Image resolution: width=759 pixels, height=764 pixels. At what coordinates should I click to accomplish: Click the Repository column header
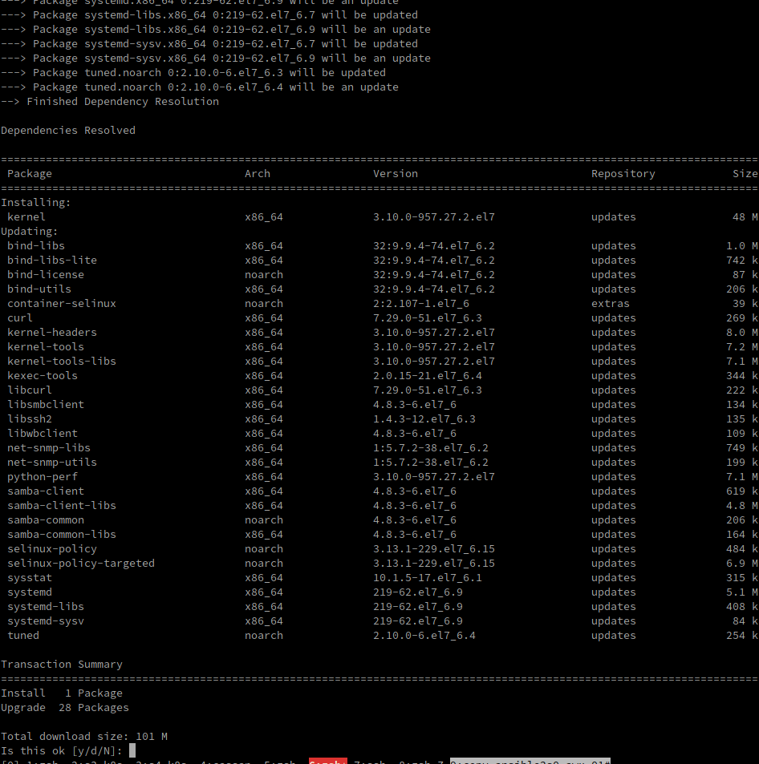click(x=623, y=174)
